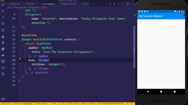Screen dimensions: 188x105
Task: Restart the debug session
Action: [114, 4]
